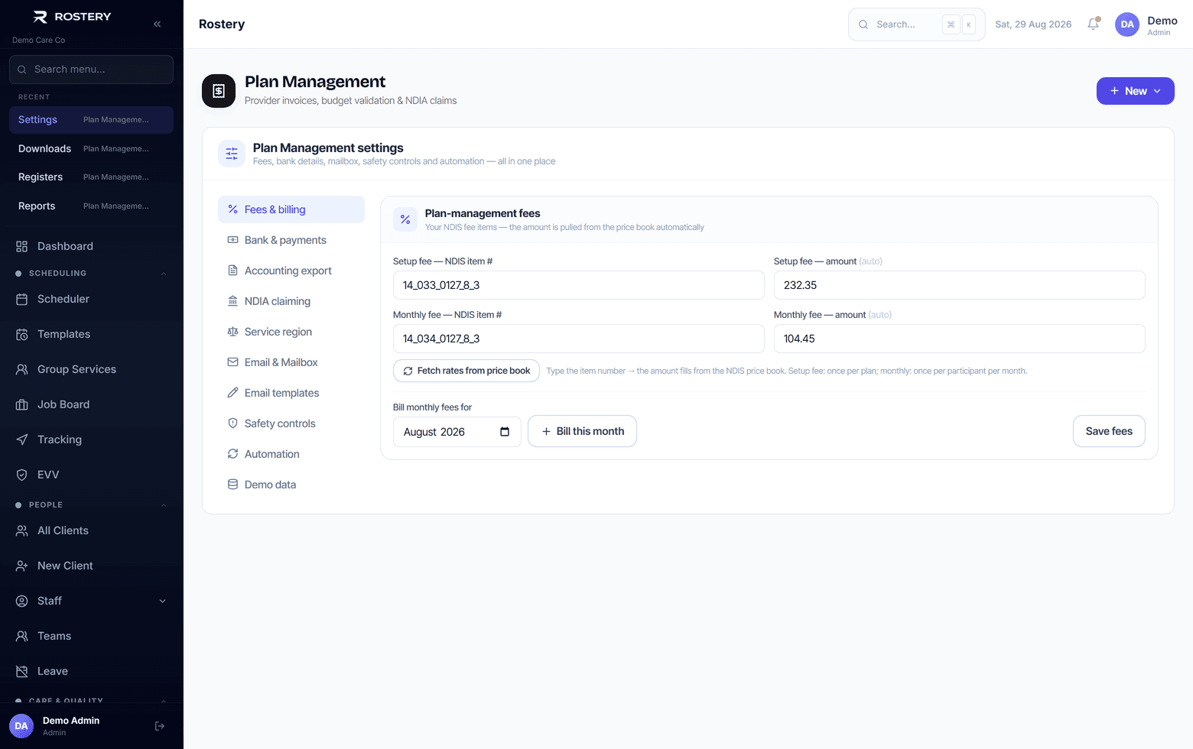Viewport: 1193px width, 749px height.
Task: Click the logout icon beside Demo Admin
Action: pyautogui.click(x=160, y=726)
